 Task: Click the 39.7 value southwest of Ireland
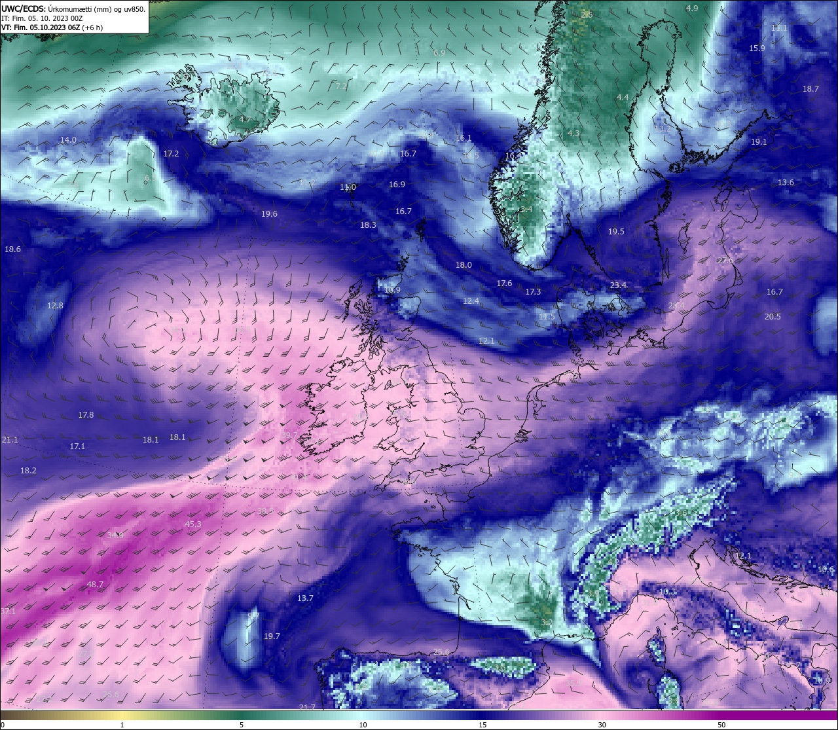point(289,435)
